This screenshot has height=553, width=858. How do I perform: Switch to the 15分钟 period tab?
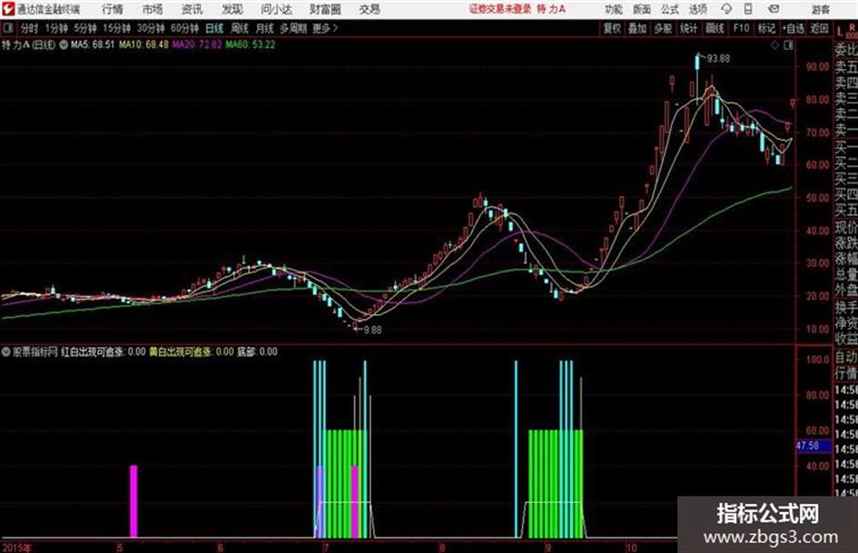coord(117,28)
